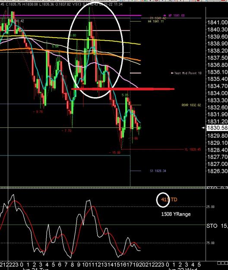Click the 75.00 stochastic level label

210,243
